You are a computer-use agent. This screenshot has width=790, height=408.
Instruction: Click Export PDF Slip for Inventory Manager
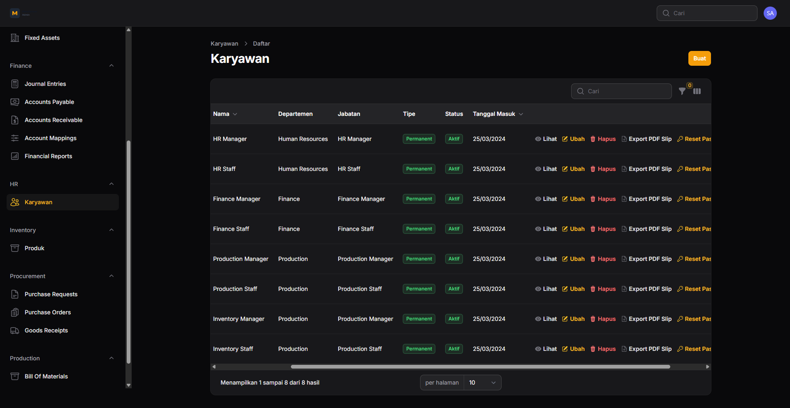pos(646,319)
